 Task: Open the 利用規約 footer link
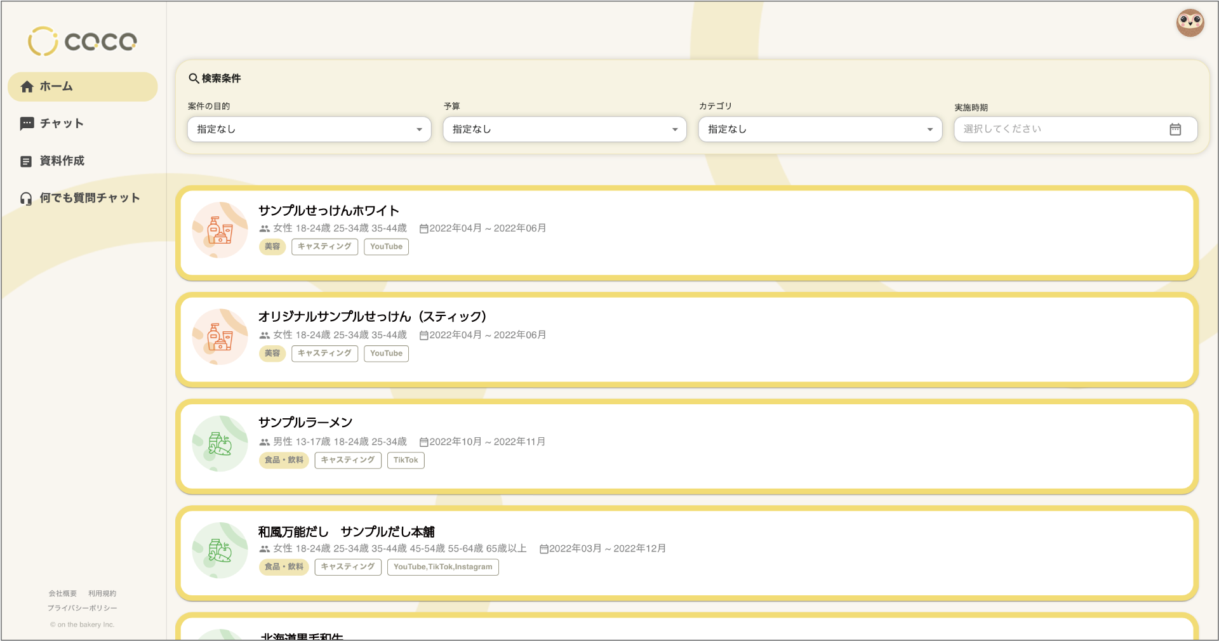point(101,593)
